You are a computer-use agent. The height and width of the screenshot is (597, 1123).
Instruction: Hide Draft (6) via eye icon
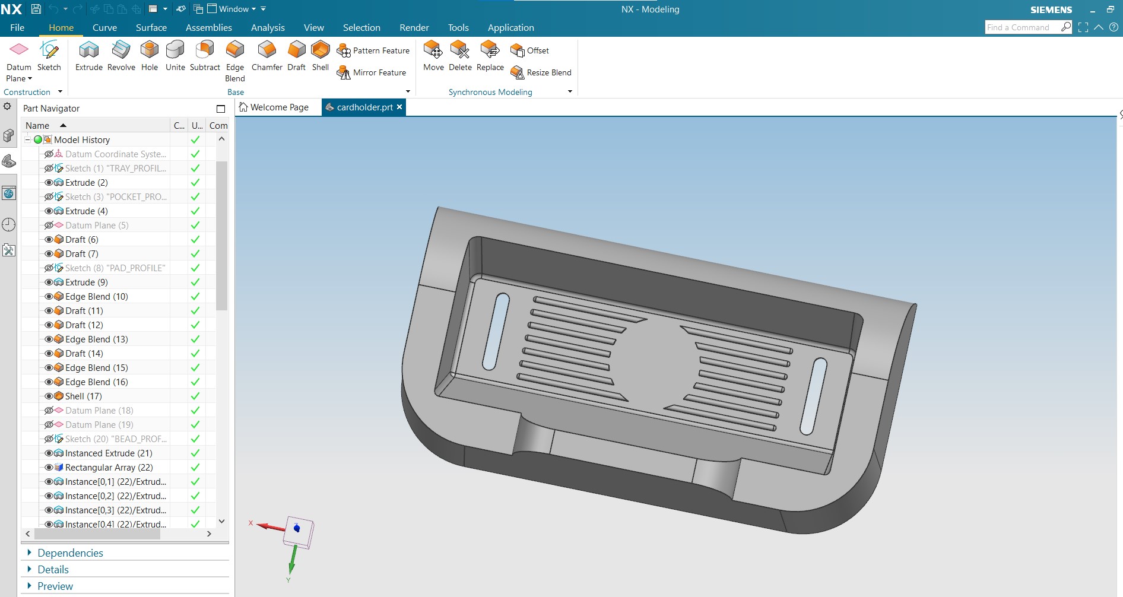pos(49,240)
